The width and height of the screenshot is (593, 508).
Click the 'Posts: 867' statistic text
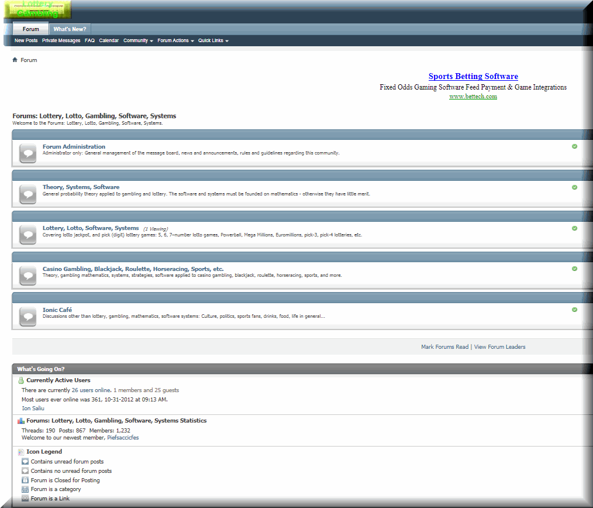click(73, 431)
